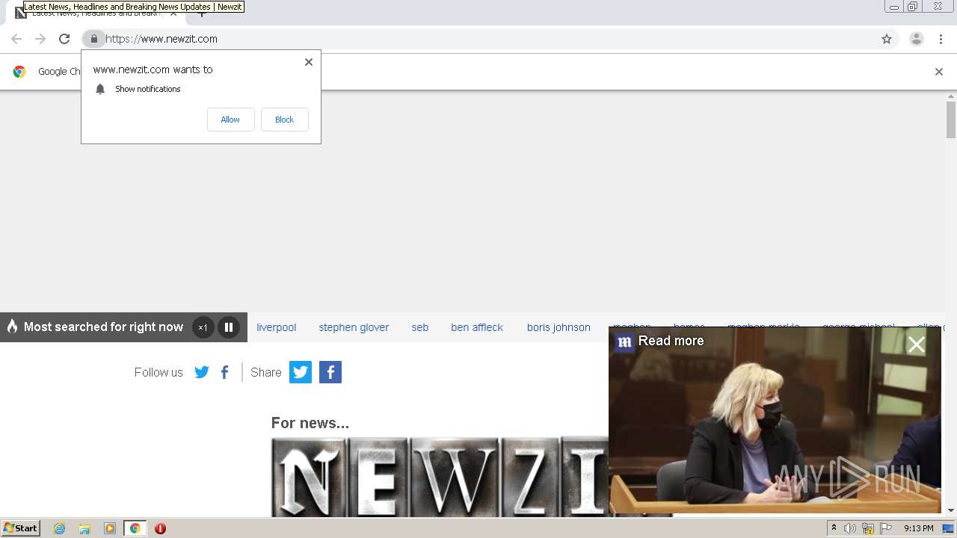Follow Newzit on Twitter icon
The image size is (957, 538).
tap(202, 372)
